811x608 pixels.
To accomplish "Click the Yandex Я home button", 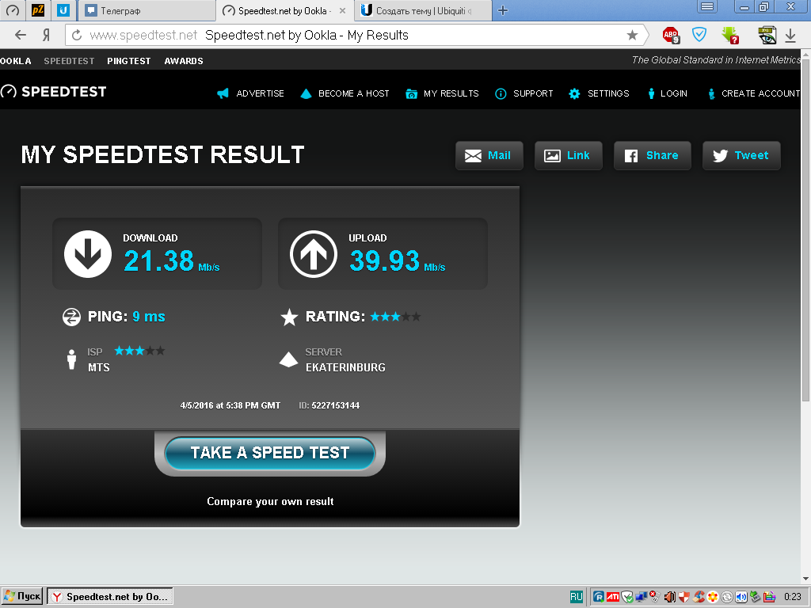I will pos(47,35).
